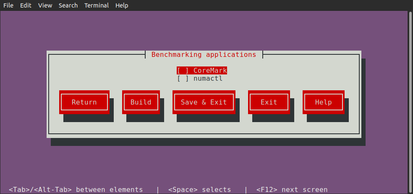413x194 pixels.
Task: Select the numactl label text
Action: coord(208,78)
